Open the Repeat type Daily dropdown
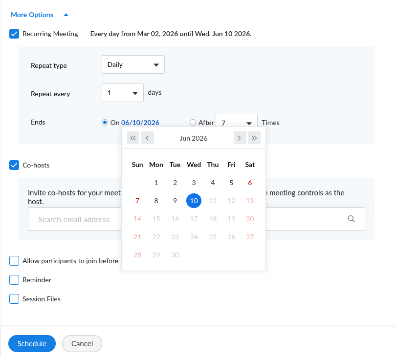 [133, 64]
